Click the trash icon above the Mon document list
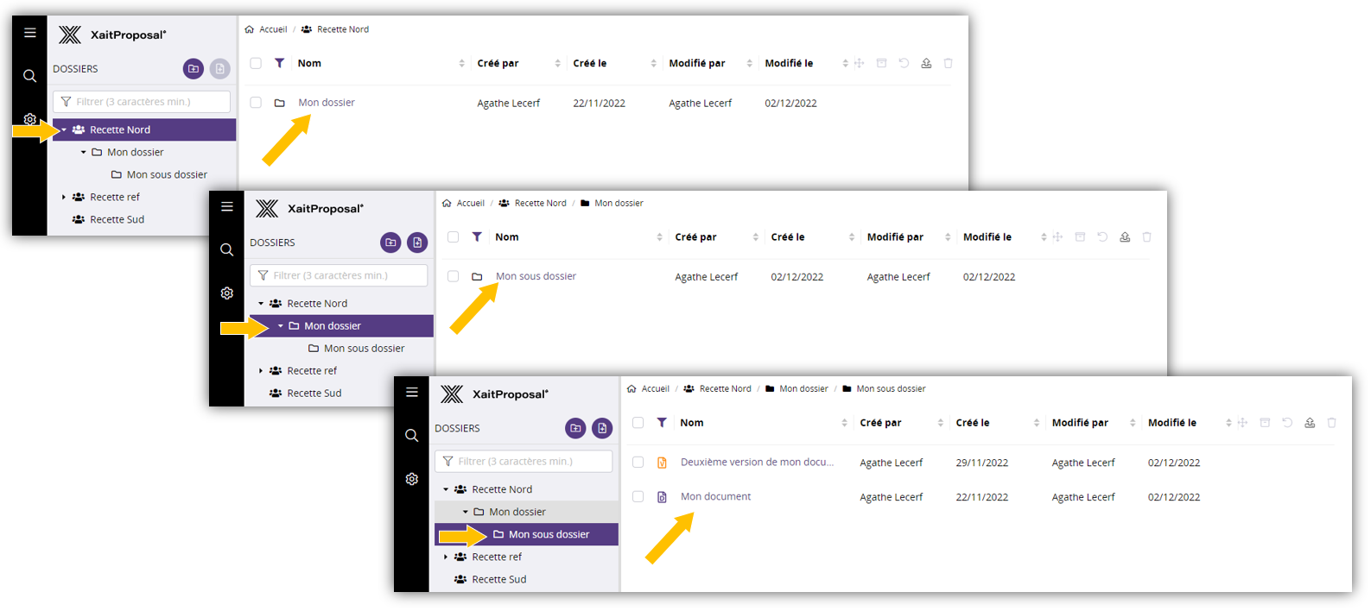 [1331, 423]
